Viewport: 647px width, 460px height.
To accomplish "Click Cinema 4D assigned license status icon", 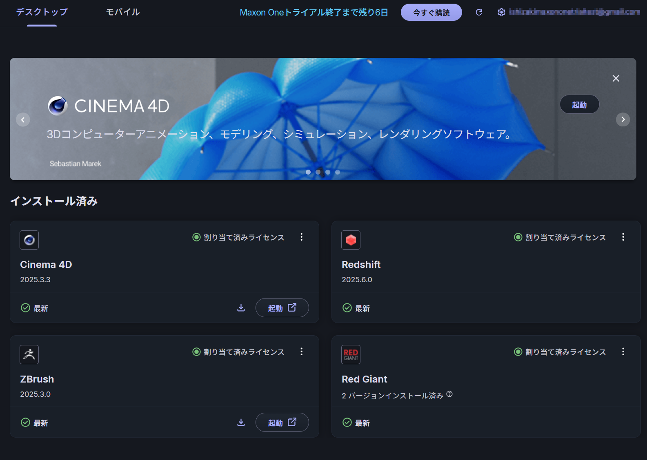I will 196,237.
